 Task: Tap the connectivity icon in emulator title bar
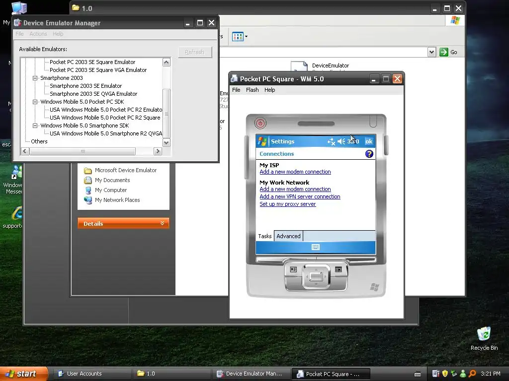point(331,141)
